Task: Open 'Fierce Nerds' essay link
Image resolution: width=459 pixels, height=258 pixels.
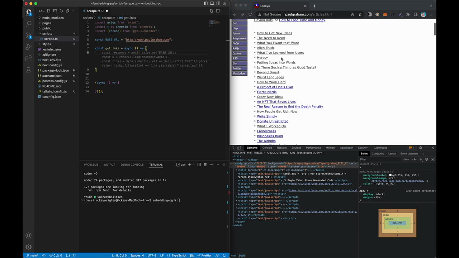Action: point(266,92)
